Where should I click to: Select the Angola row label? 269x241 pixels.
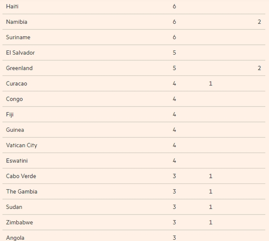tap(15, 238)
